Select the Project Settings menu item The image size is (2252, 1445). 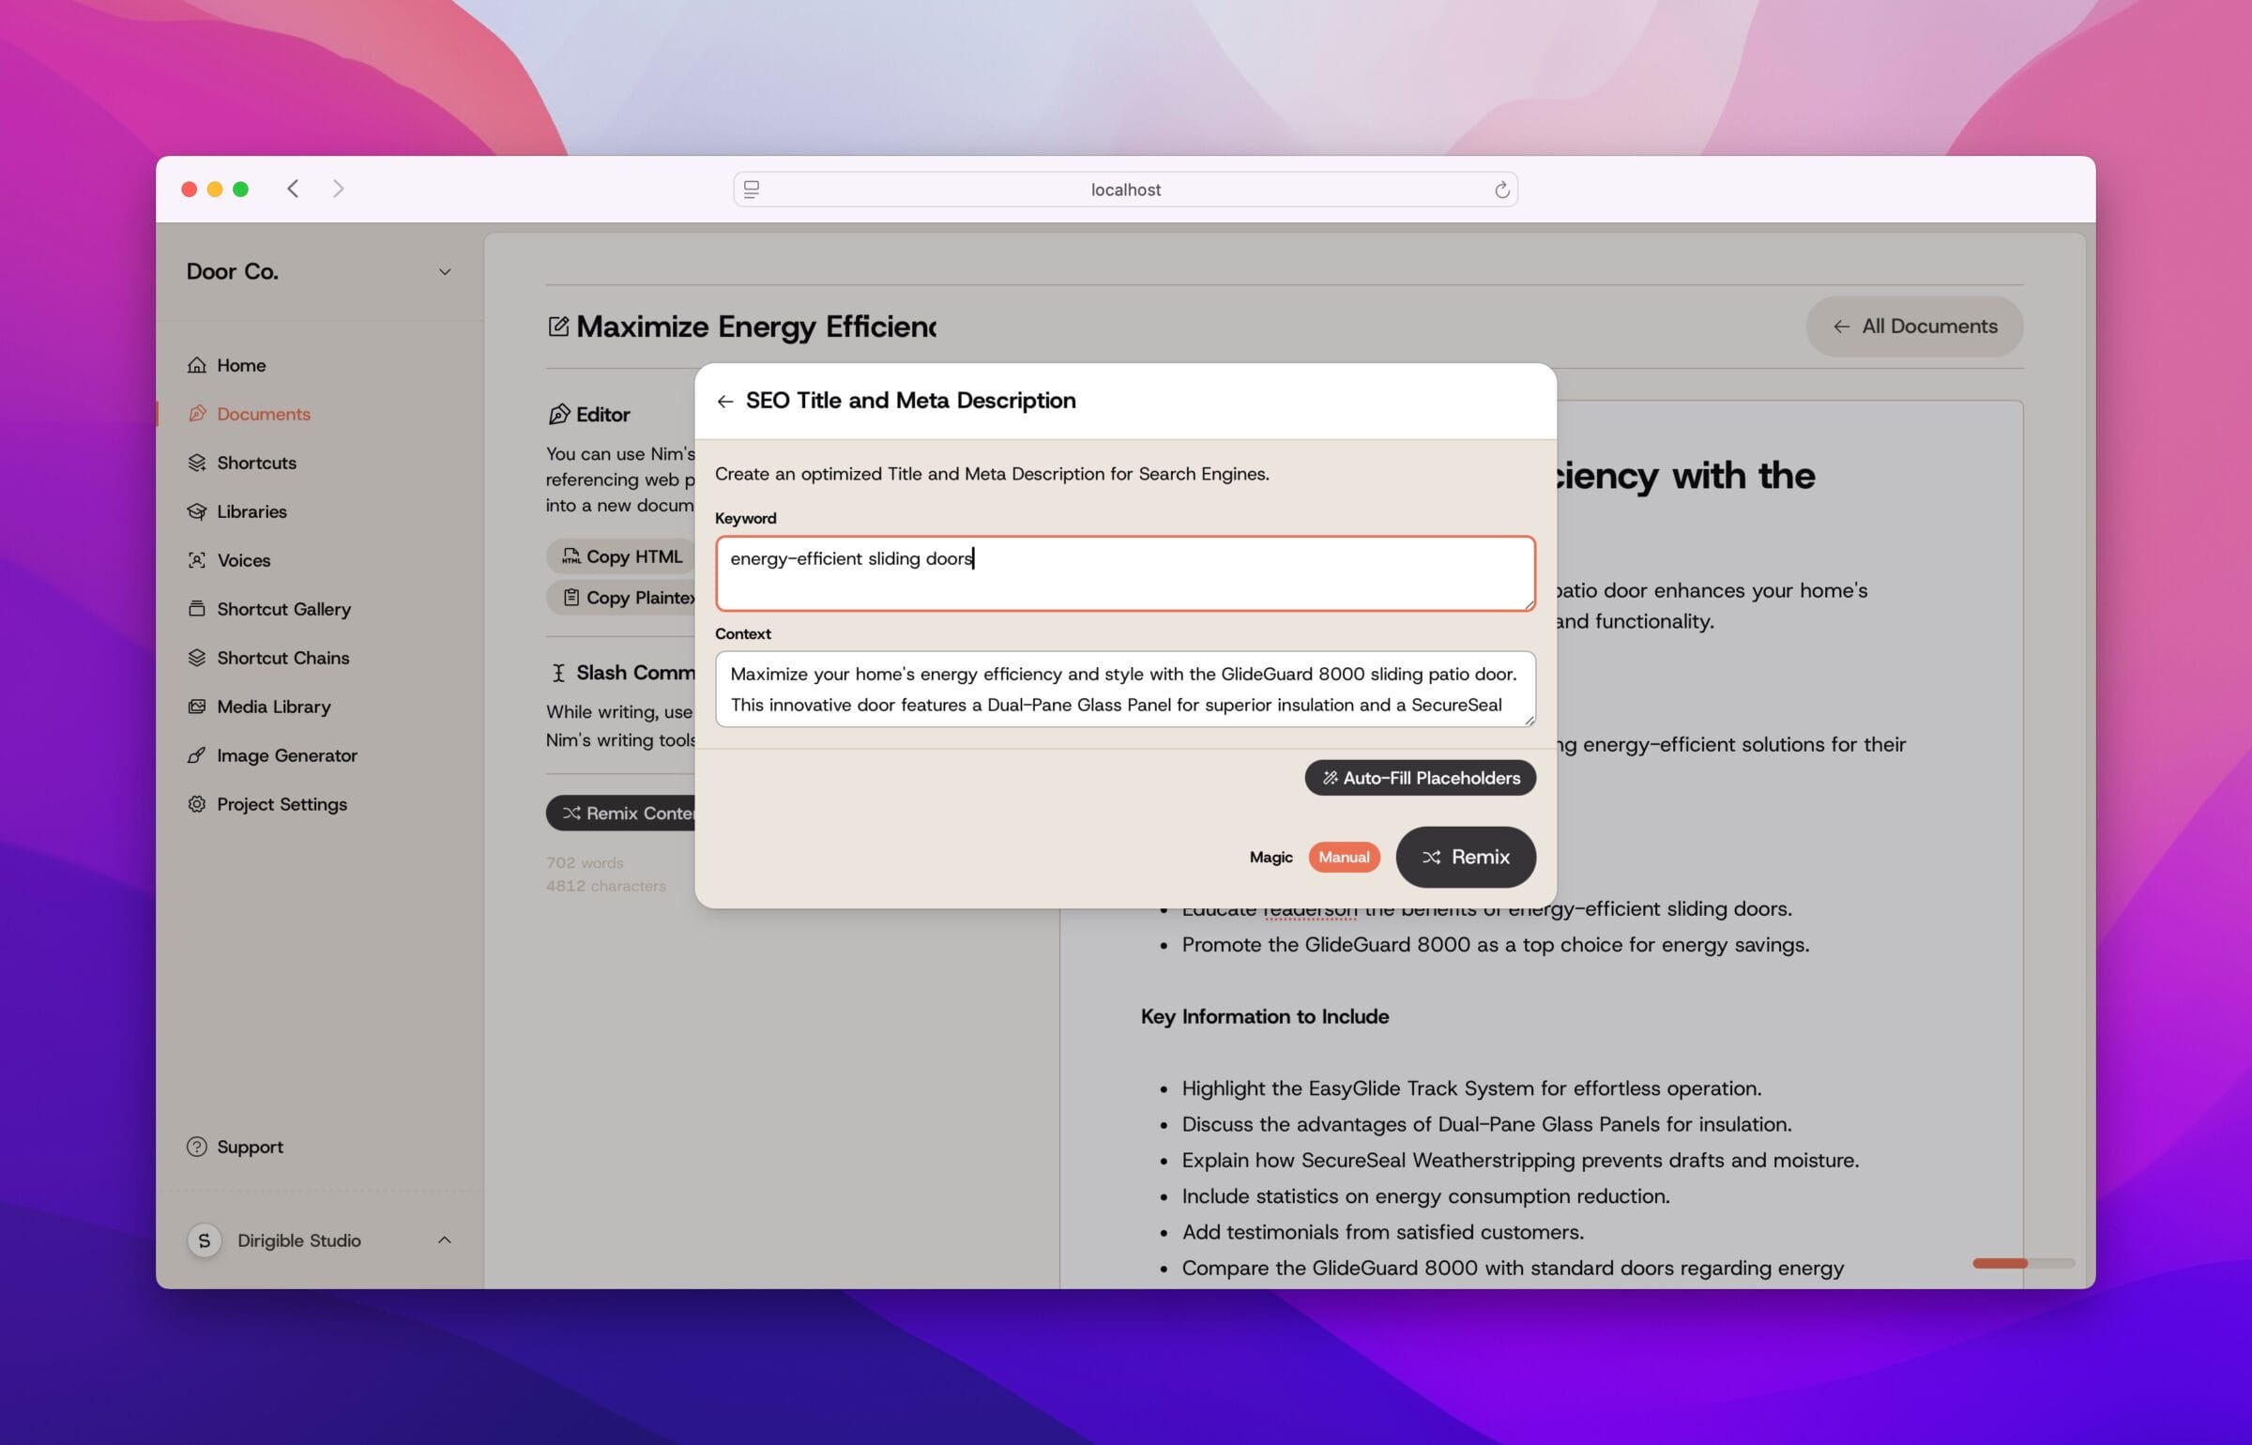tap(282, 803)
